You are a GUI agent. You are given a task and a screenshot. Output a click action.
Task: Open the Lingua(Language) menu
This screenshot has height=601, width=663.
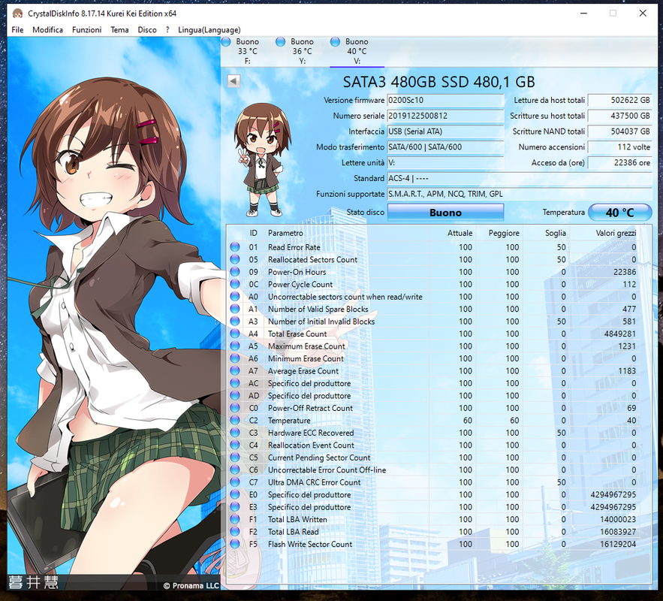click(209, 29)
